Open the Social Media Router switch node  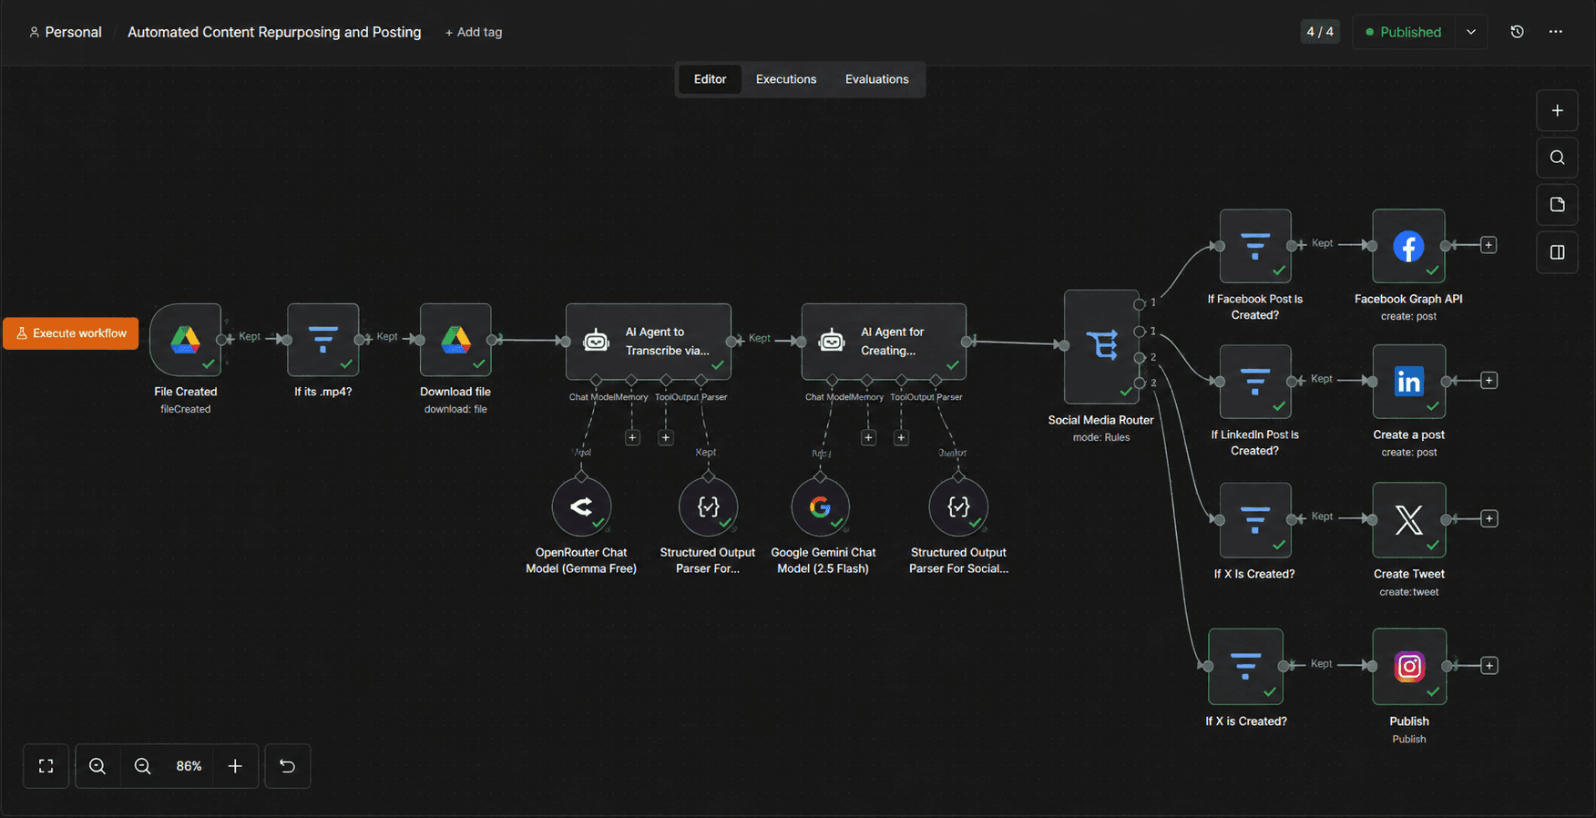point(1101,347)
